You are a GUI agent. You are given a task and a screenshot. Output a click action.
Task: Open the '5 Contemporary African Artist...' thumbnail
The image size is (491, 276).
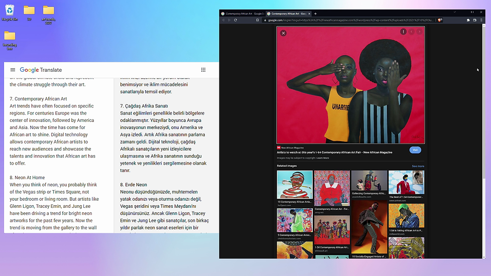[x=295, y=221]
